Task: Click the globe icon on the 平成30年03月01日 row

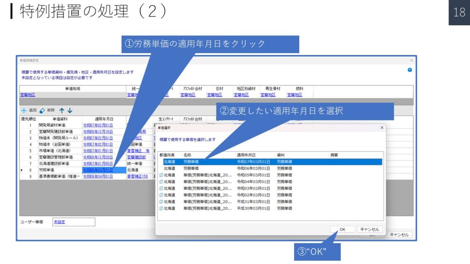Action: 161,208
